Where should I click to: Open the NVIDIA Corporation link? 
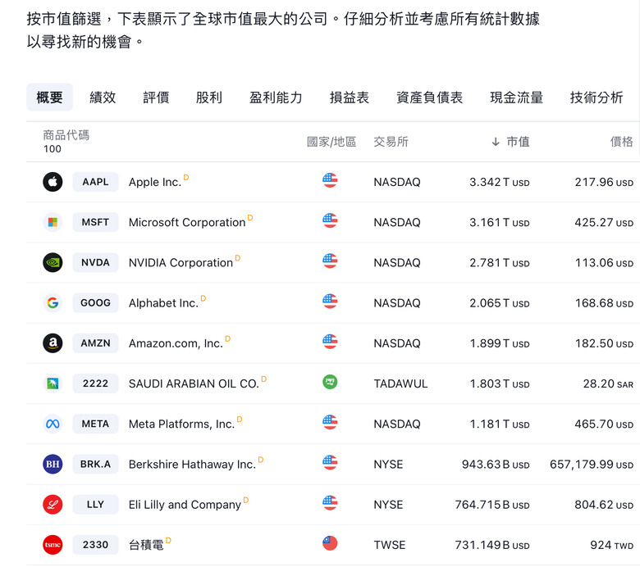click(181, 263)
